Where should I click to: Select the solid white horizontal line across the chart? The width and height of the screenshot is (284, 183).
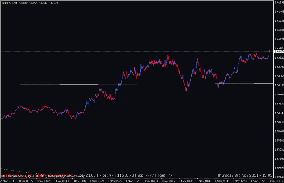tap(137, 84)
